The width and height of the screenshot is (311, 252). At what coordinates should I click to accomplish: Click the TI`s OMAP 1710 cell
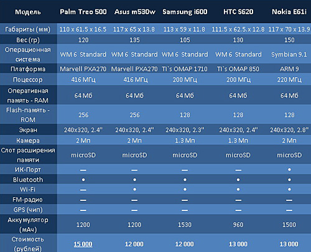pos(185,69)
